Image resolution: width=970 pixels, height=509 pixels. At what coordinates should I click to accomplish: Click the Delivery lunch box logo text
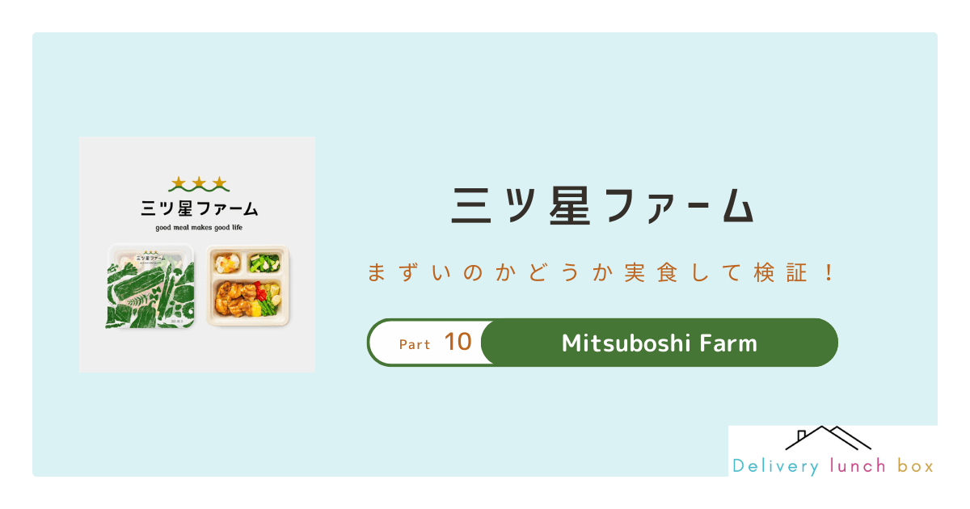click(x=833, y=466)
